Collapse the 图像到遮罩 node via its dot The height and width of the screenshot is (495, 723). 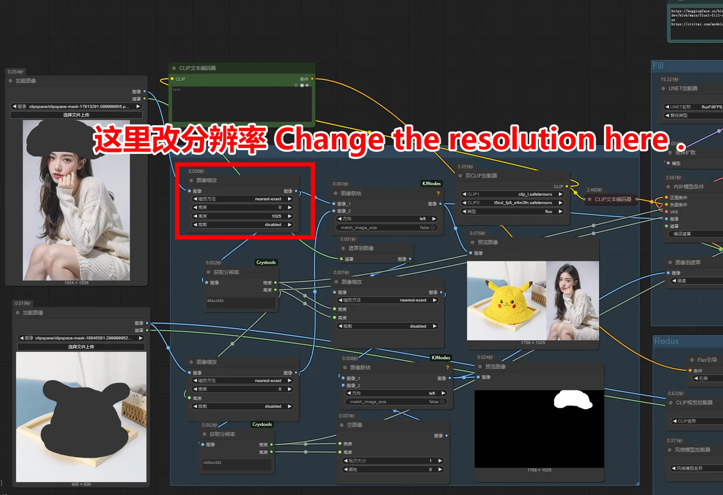tap(670, 263)
